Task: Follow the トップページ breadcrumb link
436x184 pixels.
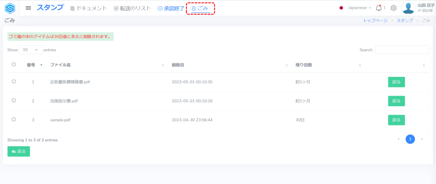Action: (375, 20)
